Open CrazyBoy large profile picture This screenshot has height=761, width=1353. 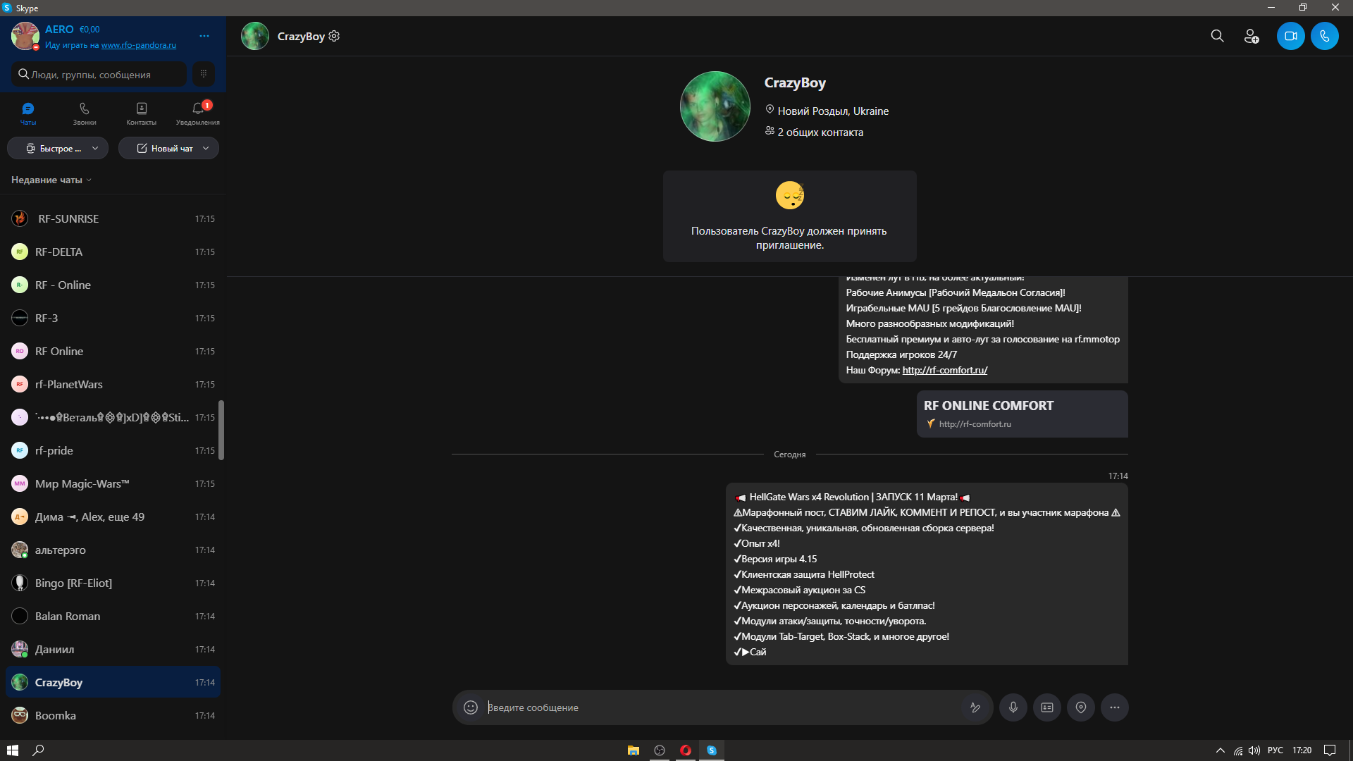pyautogui.click(x=715, y=106)
